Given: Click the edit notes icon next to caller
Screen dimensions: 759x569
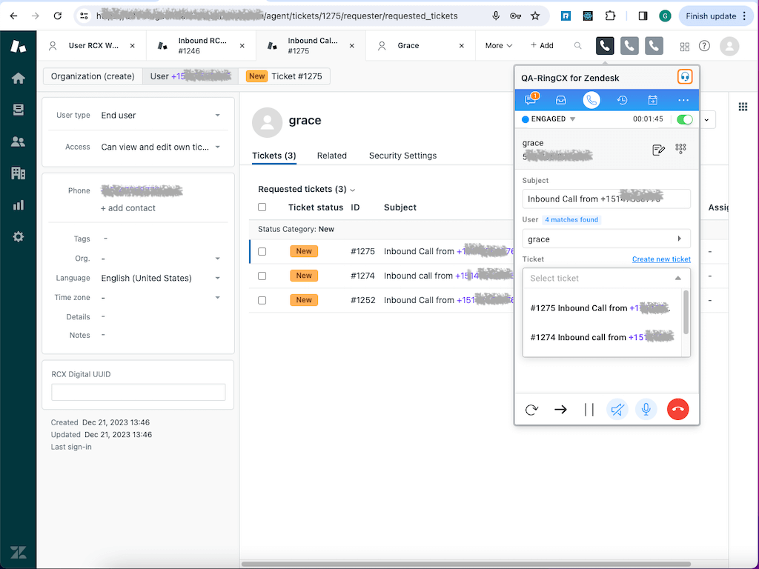Looking at the screenshot, I should click(x=658, y=149).
